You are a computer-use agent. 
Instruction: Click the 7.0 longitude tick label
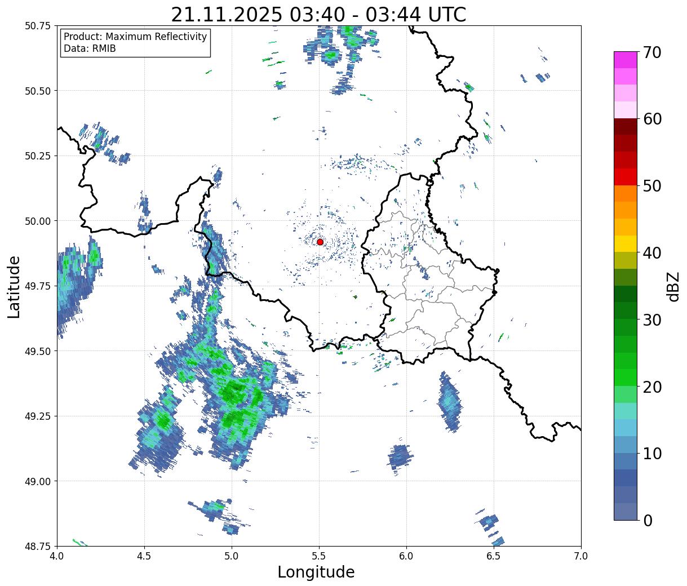581,556
